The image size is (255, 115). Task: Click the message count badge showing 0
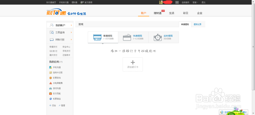(177, 2)
